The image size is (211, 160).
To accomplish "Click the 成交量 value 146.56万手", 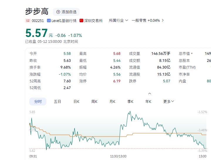I will pos(161,54).
